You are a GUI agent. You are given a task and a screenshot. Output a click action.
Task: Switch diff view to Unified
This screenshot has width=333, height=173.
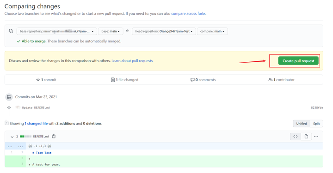click(x=302, y=124)
